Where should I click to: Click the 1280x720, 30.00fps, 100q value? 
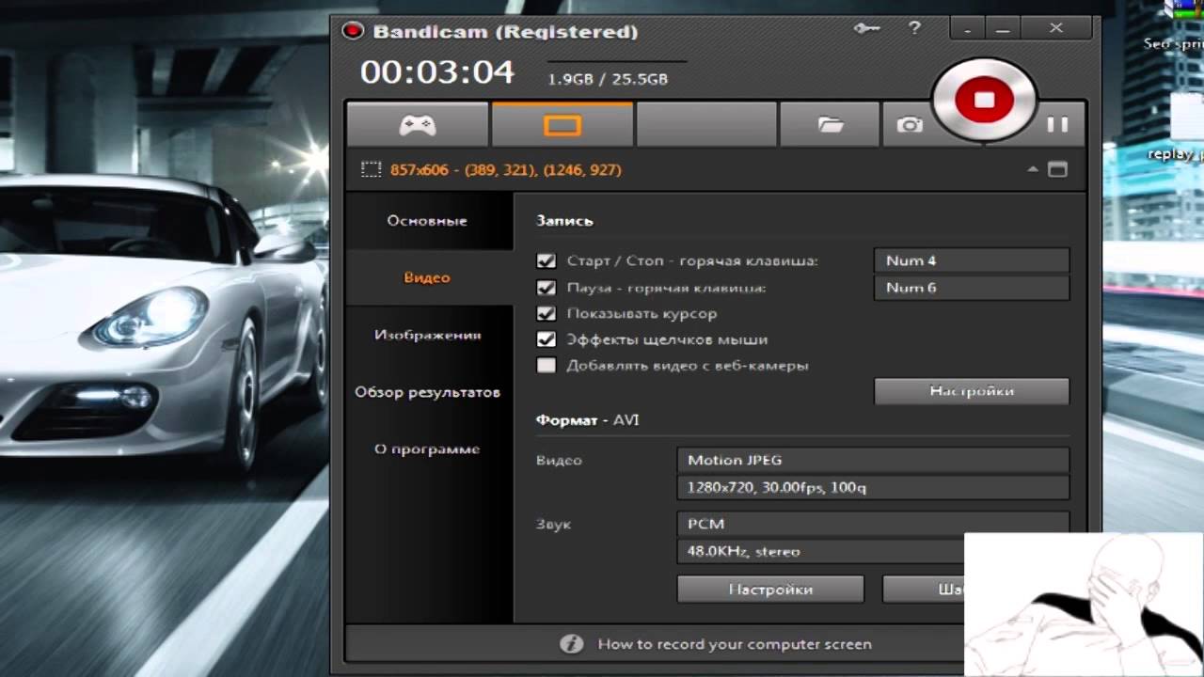[873, 487]
